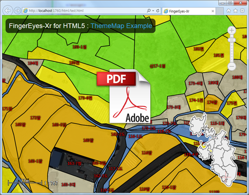Image resolution: width=249 pixels, height=195 pixels.
Task: Click the parcel label 116-1도
Action: (135, 136)
